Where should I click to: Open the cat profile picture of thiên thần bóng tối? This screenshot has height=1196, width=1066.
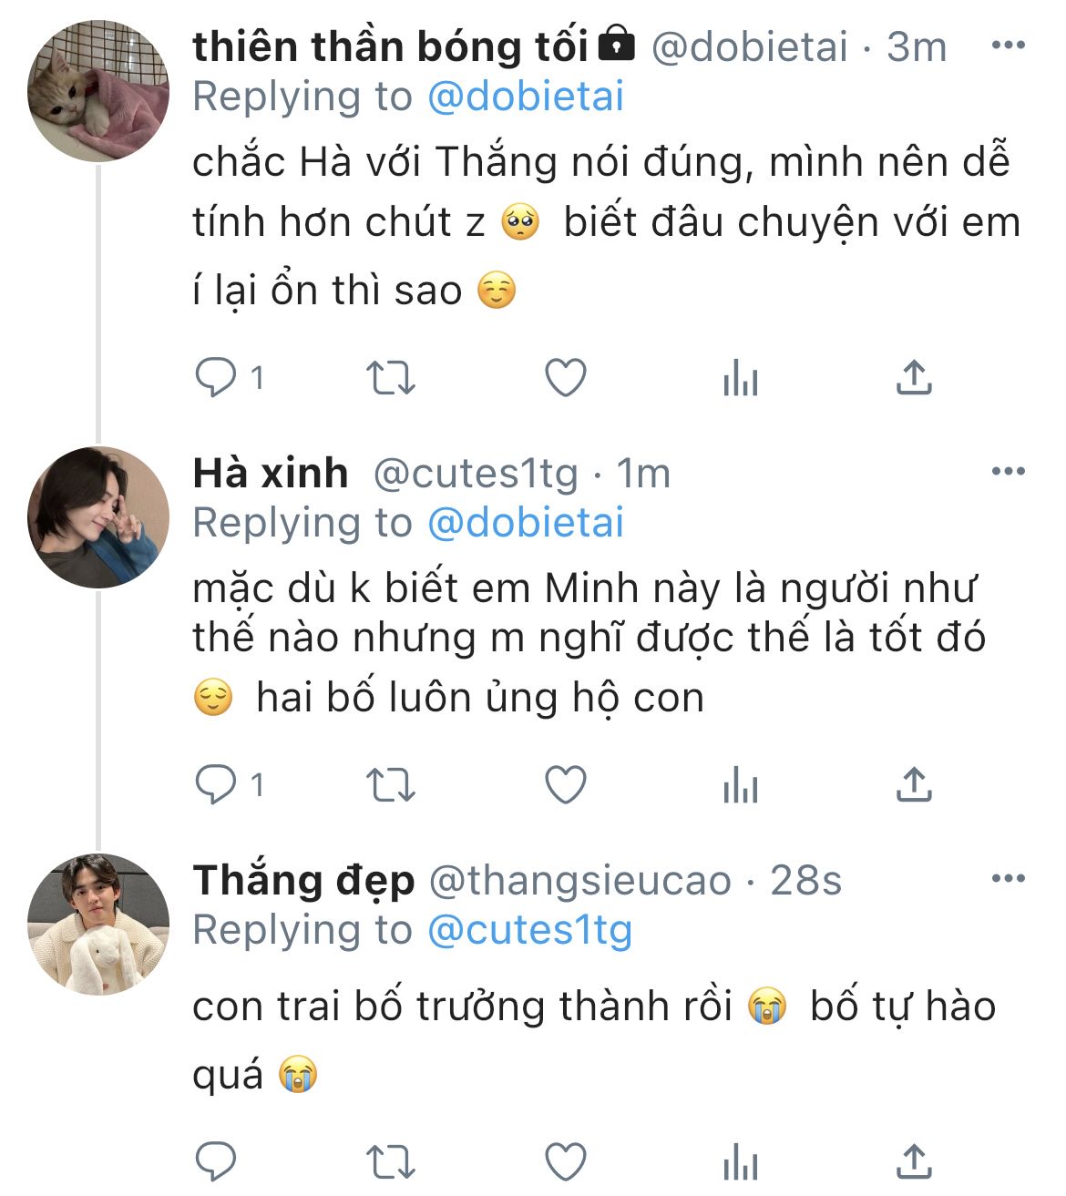(x=98, y=91)
